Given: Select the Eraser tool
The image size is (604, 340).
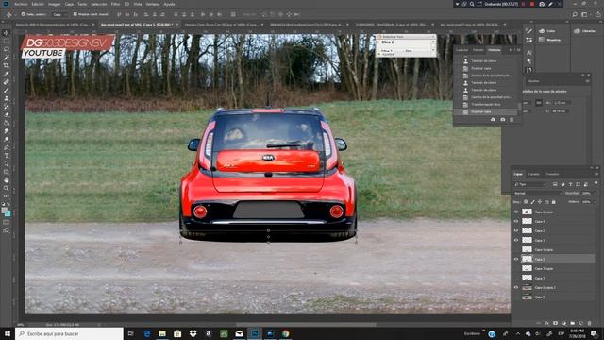Looking at the screenshot, I should coord(7,115).
